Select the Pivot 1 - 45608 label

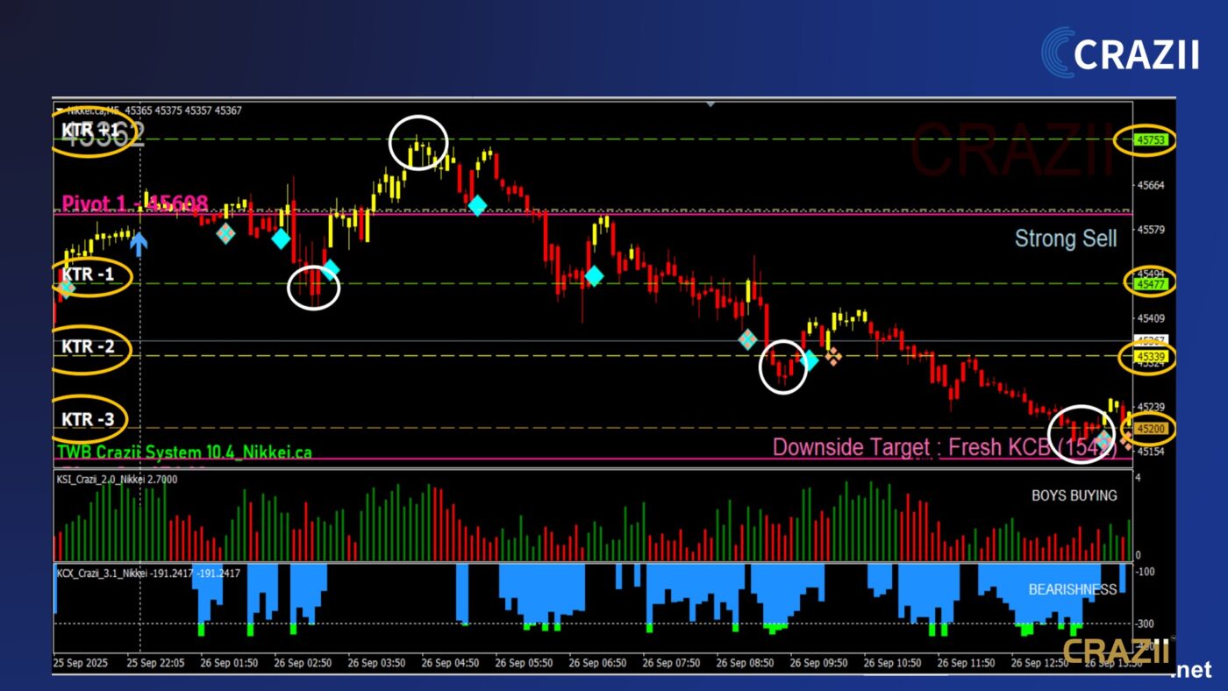click(134, 203)
